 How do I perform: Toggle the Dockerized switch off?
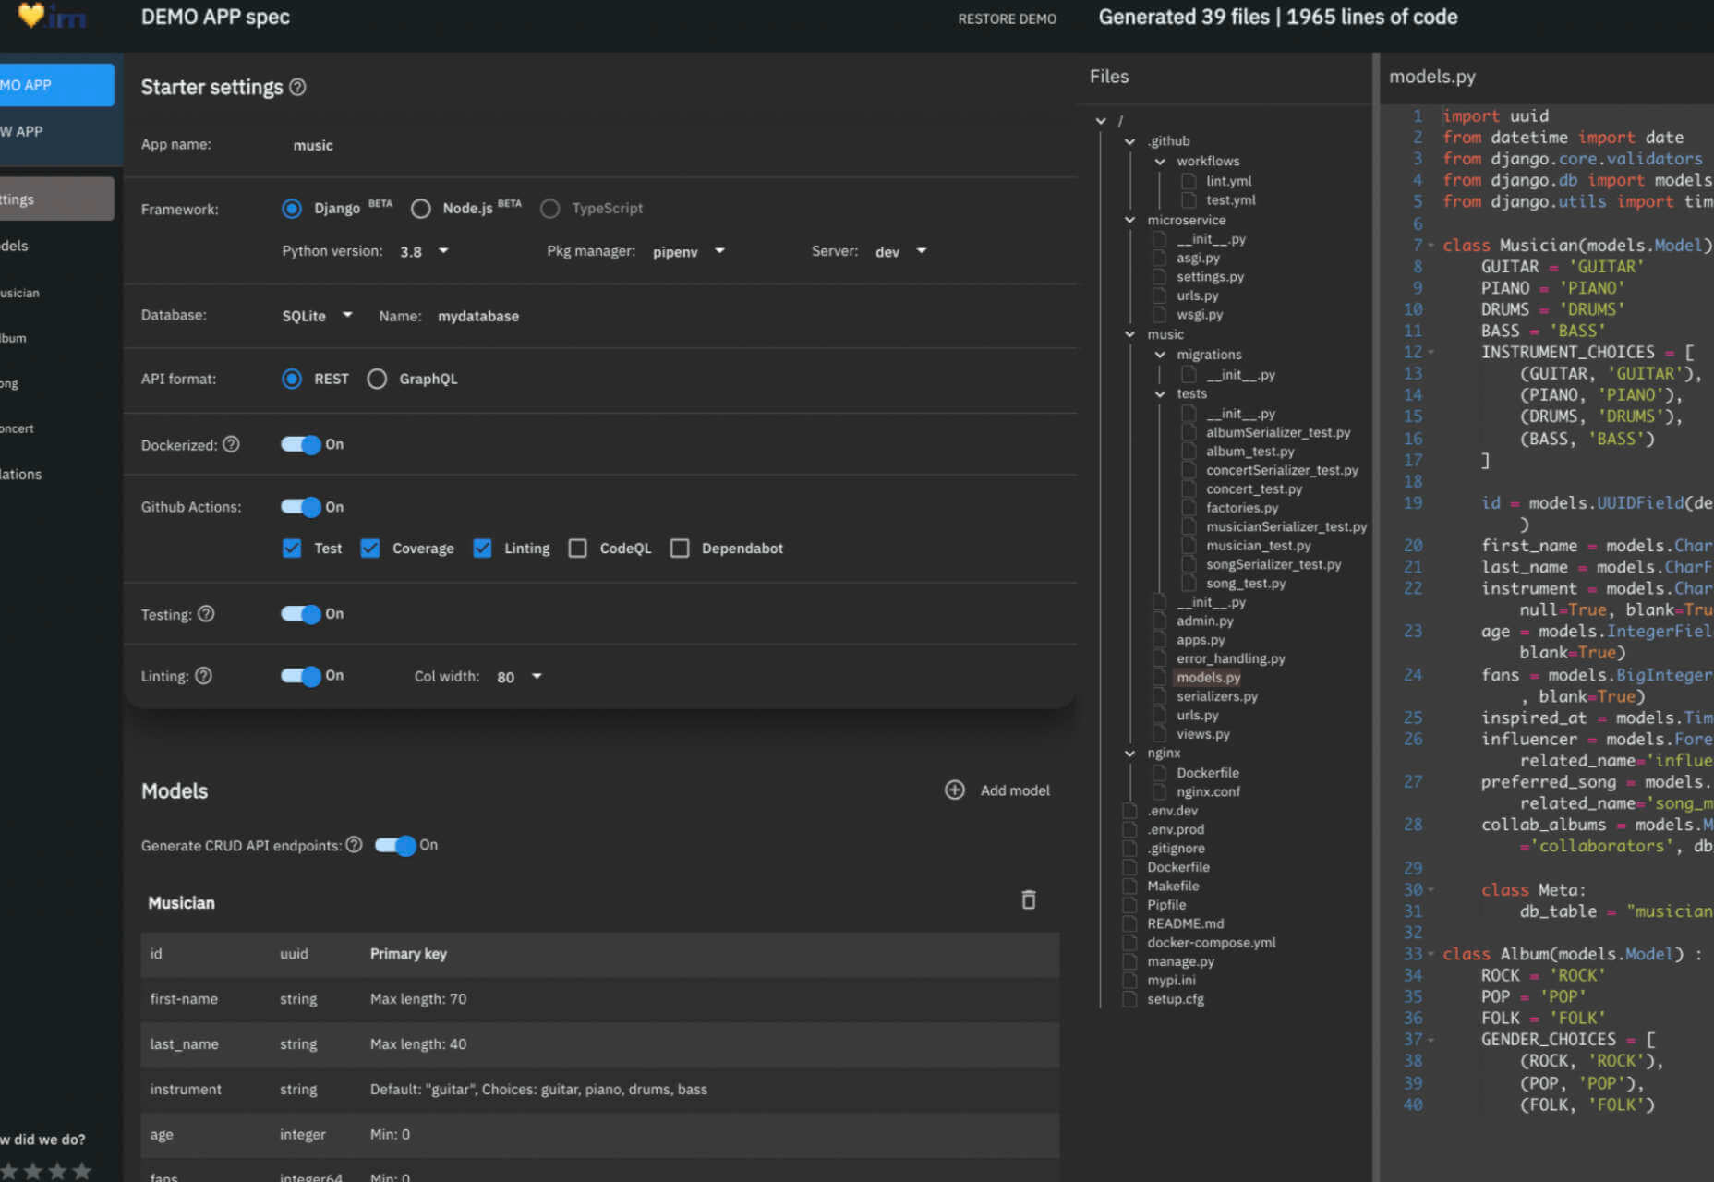click(301, 444)
